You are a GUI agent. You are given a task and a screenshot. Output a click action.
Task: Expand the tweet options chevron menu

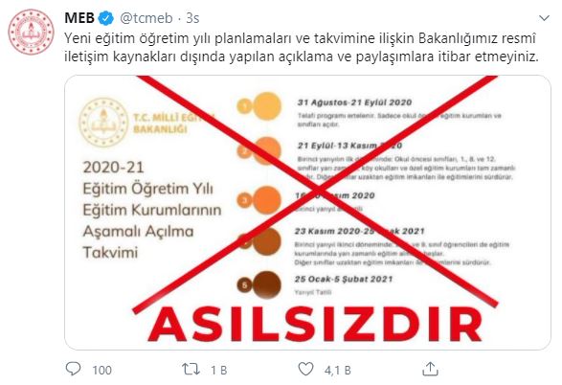[x=544, y=18]
